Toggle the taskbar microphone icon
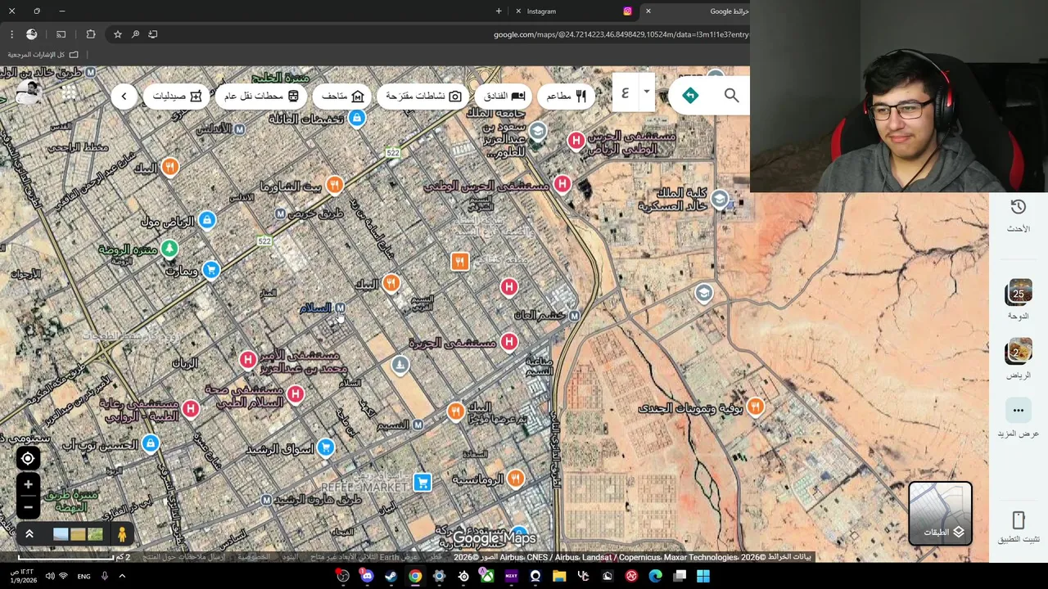Image resolution: width=1048 pixels, height=589 pixels. pos(104,576)
